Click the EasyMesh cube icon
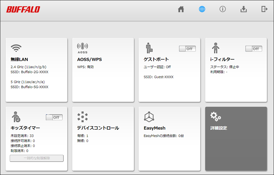The height and width of the screenshot is (175, 274). [x=149, y=117]
